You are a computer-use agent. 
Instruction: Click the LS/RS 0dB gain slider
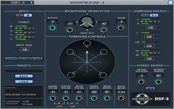[149, 59]
